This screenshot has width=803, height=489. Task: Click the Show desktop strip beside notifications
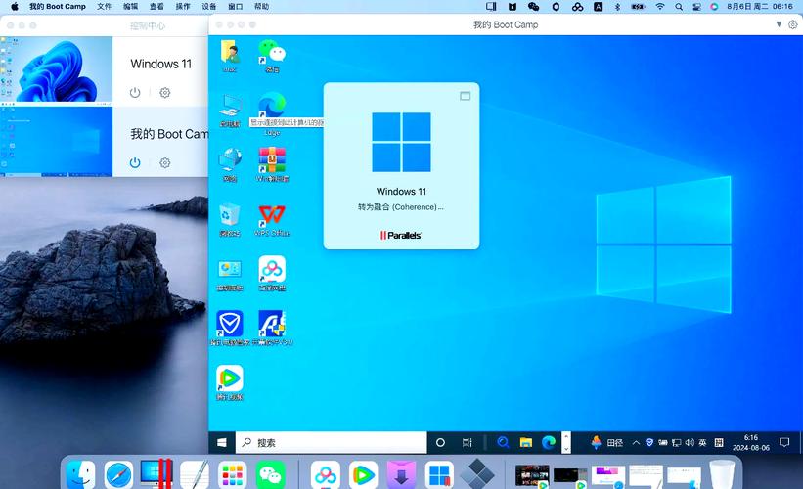point(799,442)
